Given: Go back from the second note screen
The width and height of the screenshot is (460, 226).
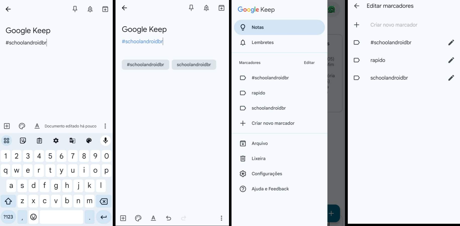Looking at the screenshot, I should point(124,8).
